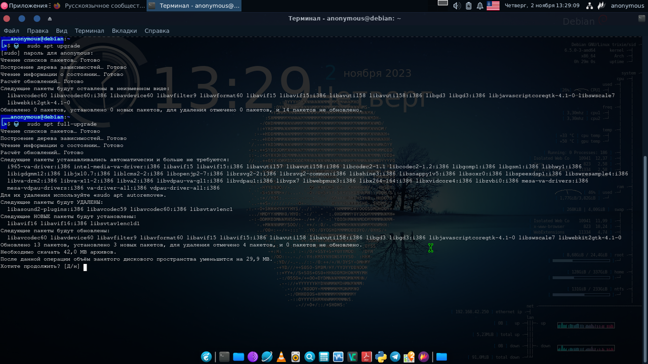Viewport: 648px width, 364px height.
Task: Open the rightmost folder icon in dock
Action: point(441,356)
